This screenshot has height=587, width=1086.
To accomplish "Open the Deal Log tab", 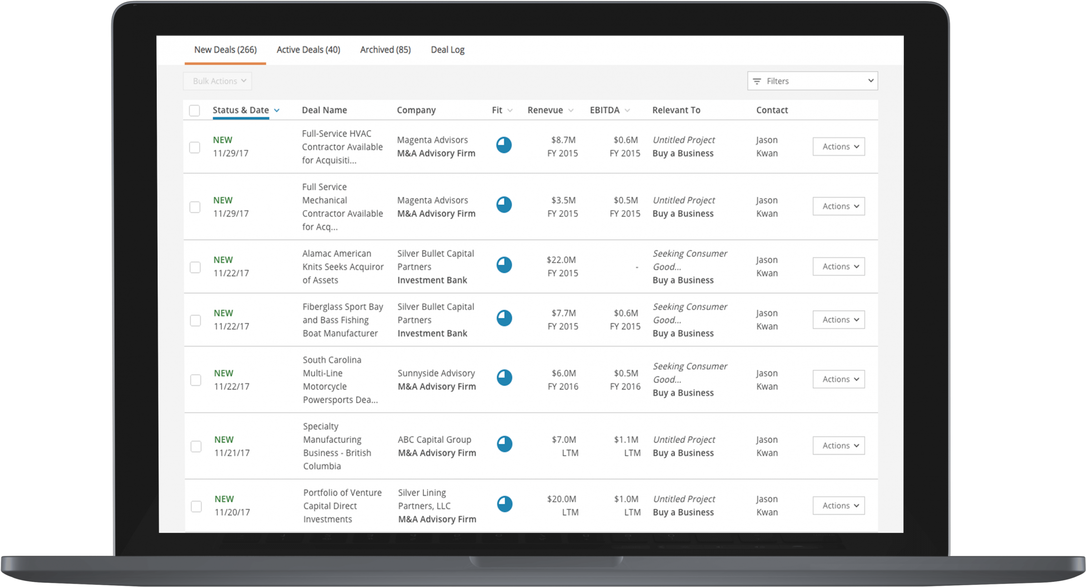I will pos(448,50).
